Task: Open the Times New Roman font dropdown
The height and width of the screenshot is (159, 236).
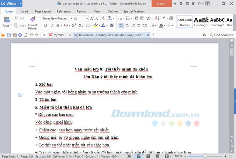Action: click(x=72, y=18)
